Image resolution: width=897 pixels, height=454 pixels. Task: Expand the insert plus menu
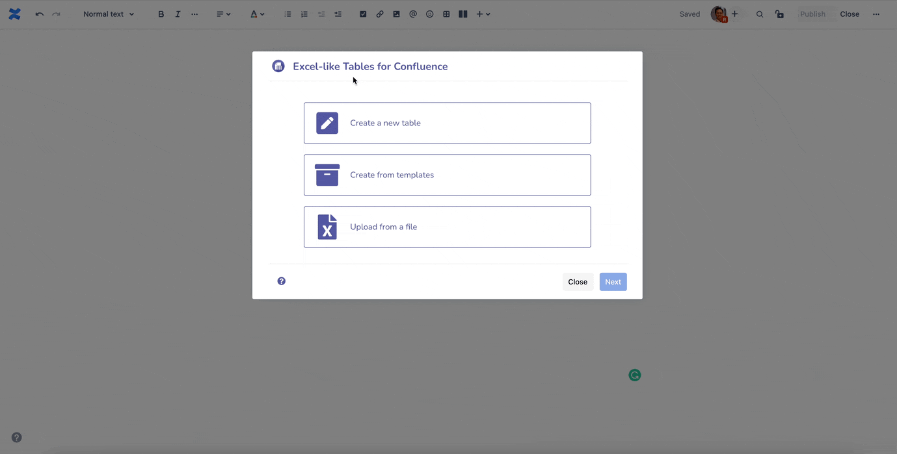483,14
